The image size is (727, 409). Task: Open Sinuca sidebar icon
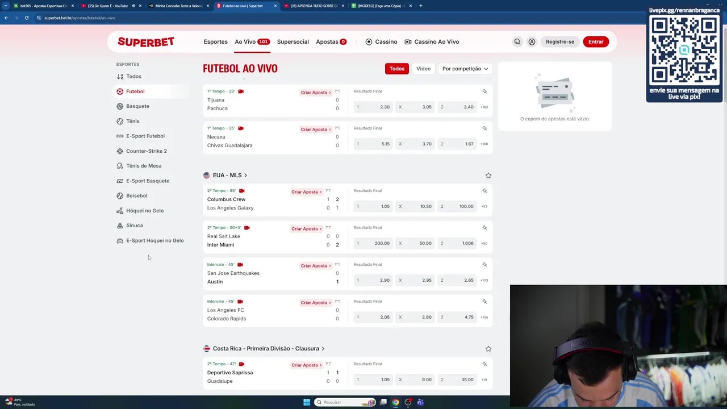(120, 226)
